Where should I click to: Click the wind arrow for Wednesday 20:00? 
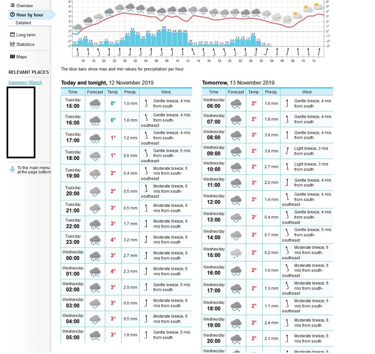[287, 338]
